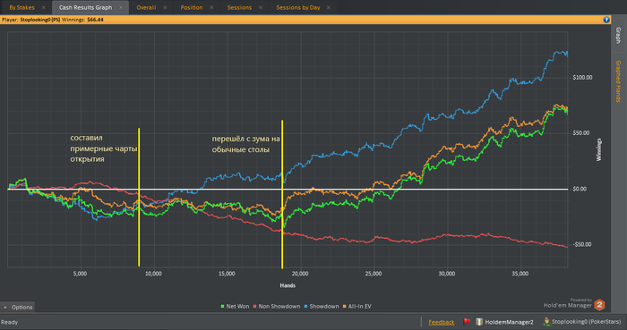Click the red flag icon in status bar

[467, 322]
